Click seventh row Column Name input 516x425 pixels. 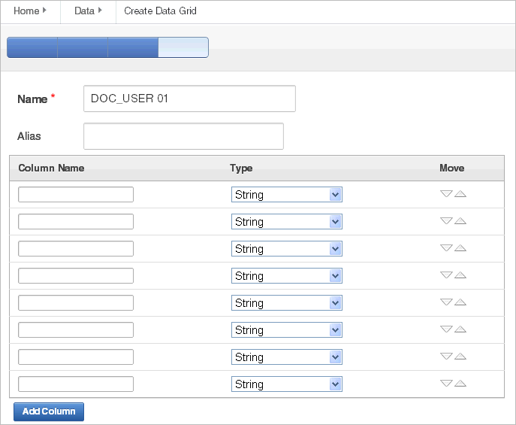point(76,357)
